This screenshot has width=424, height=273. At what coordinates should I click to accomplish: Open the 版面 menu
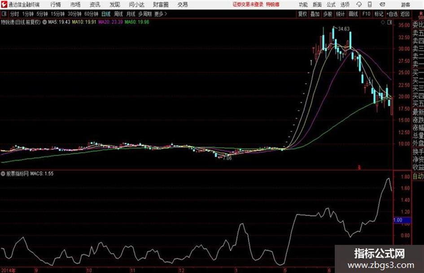317,4
